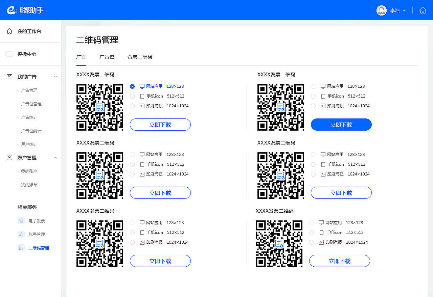Open 用户统计 in the sidebar
This screenshot has width=433, height=297.
coord(29,144)
